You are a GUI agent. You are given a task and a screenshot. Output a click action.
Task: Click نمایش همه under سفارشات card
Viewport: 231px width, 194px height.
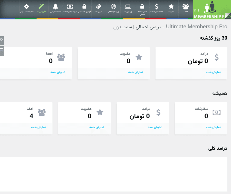[213, 127]
